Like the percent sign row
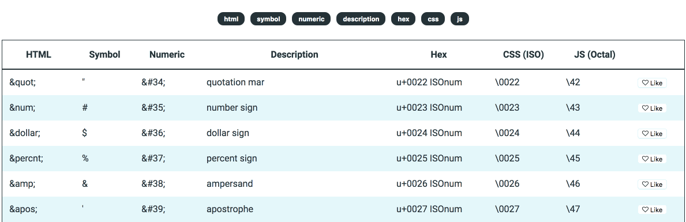686x222 pixels. pyautogui.click(x=652, y=159)
